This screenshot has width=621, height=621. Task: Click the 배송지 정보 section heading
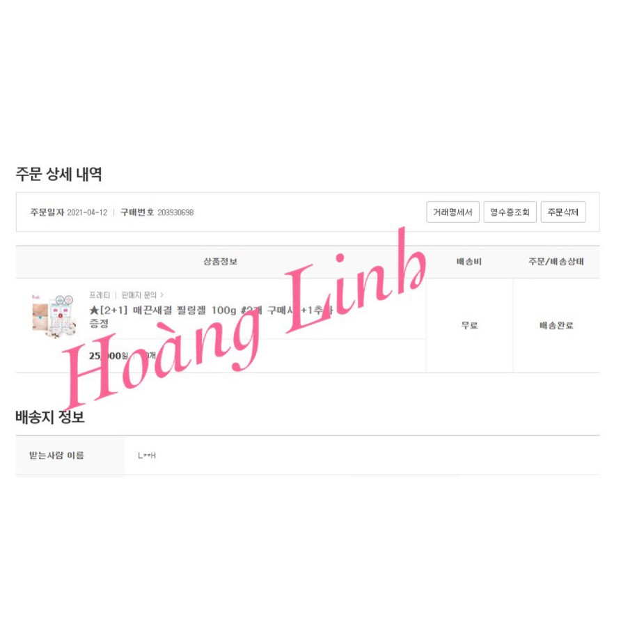coord(50,417)
